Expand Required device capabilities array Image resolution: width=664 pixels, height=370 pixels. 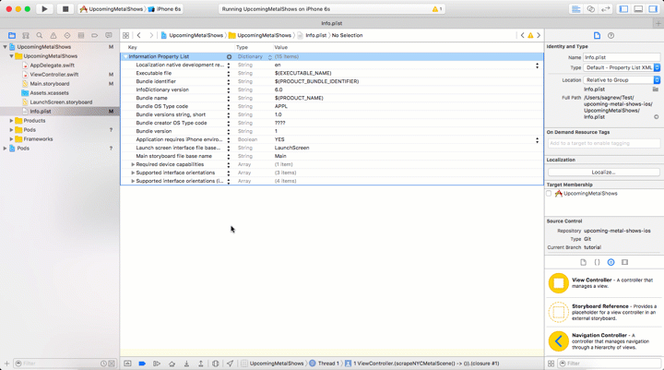click(133, 164)
